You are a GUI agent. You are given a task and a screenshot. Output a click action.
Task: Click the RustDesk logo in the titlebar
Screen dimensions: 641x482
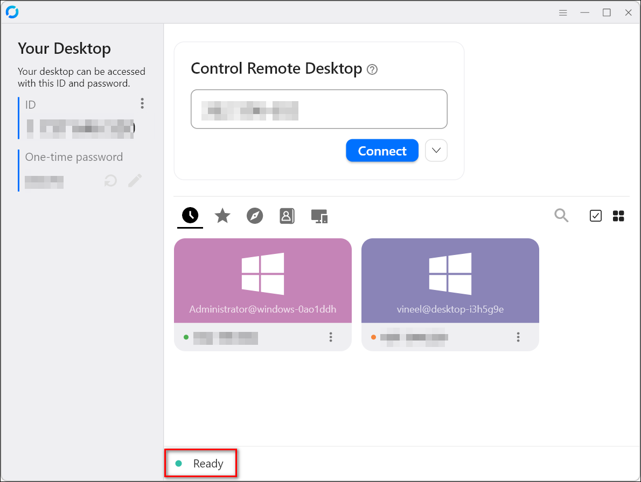coord(12,12)
